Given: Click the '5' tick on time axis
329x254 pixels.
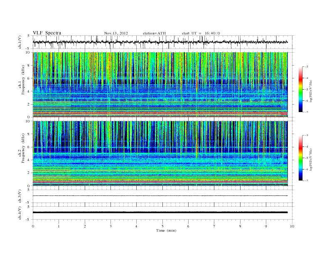Looking at the screenshot, I should click(162, 226).
